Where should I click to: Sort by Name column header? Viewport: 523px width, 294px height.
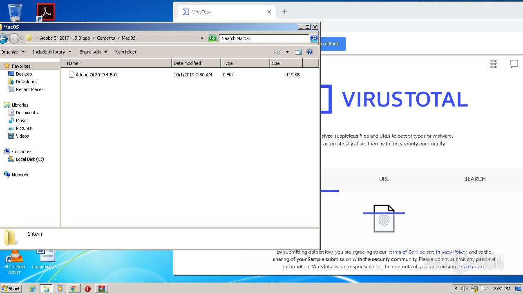tap(116, 63)
